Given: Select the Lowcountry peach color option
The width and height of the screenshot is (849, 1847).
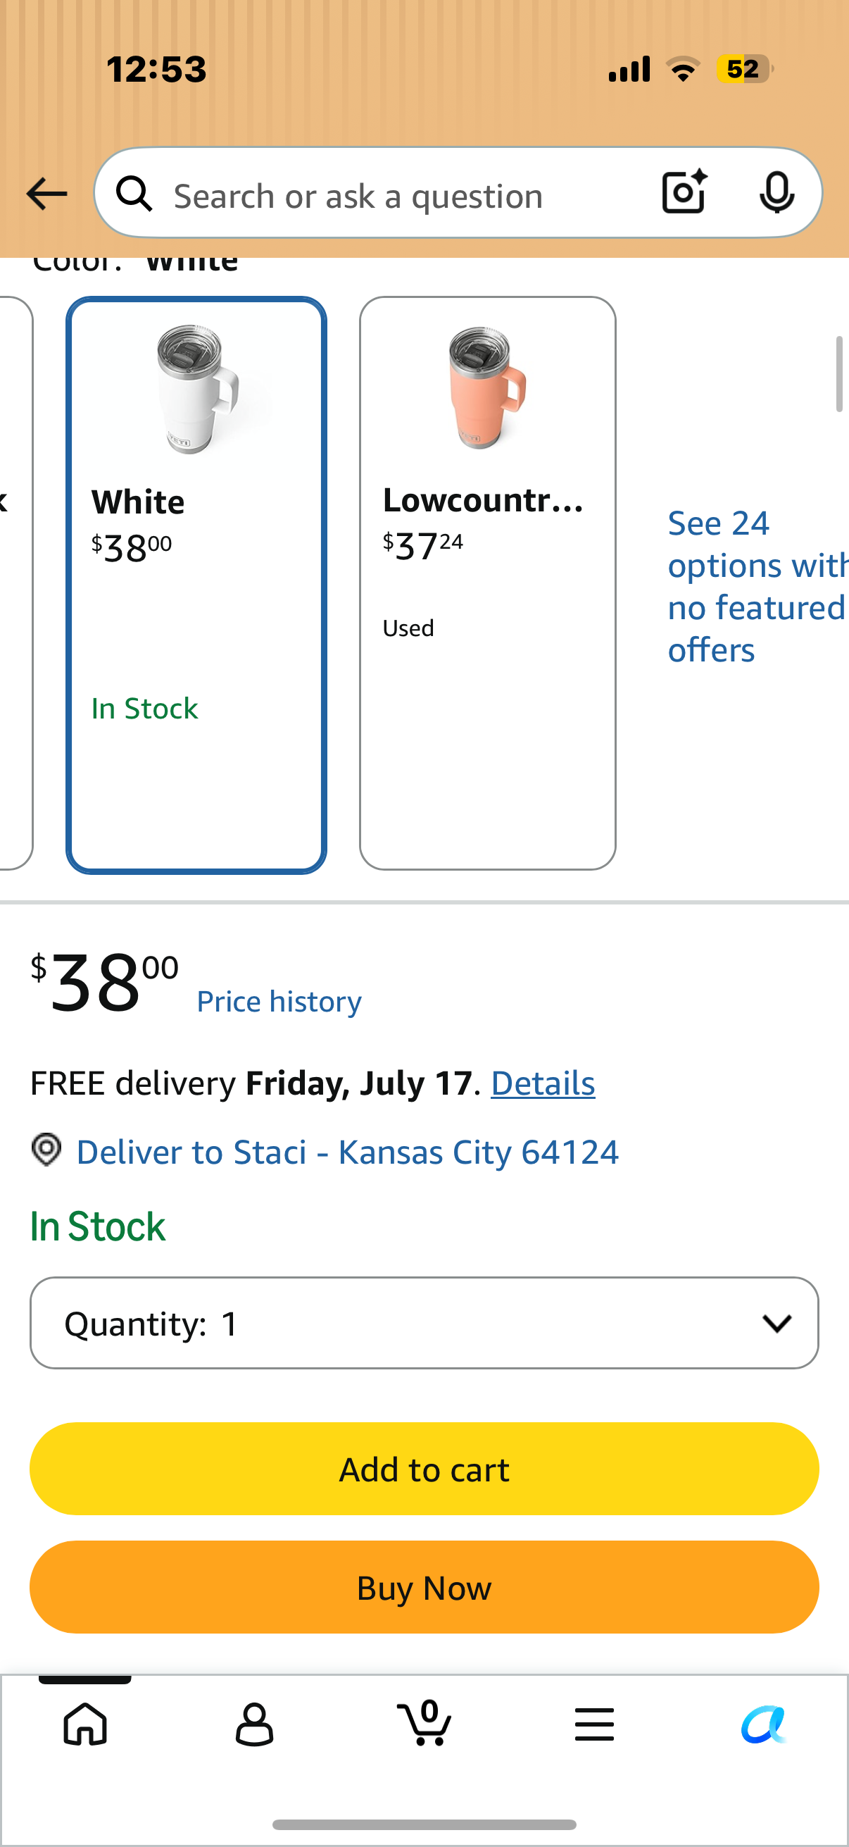Looking at the screenshot, I should (x=487, y=583).
